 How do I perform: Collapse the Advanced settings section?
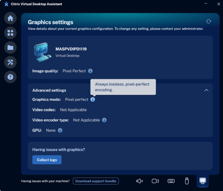point(206,90)
